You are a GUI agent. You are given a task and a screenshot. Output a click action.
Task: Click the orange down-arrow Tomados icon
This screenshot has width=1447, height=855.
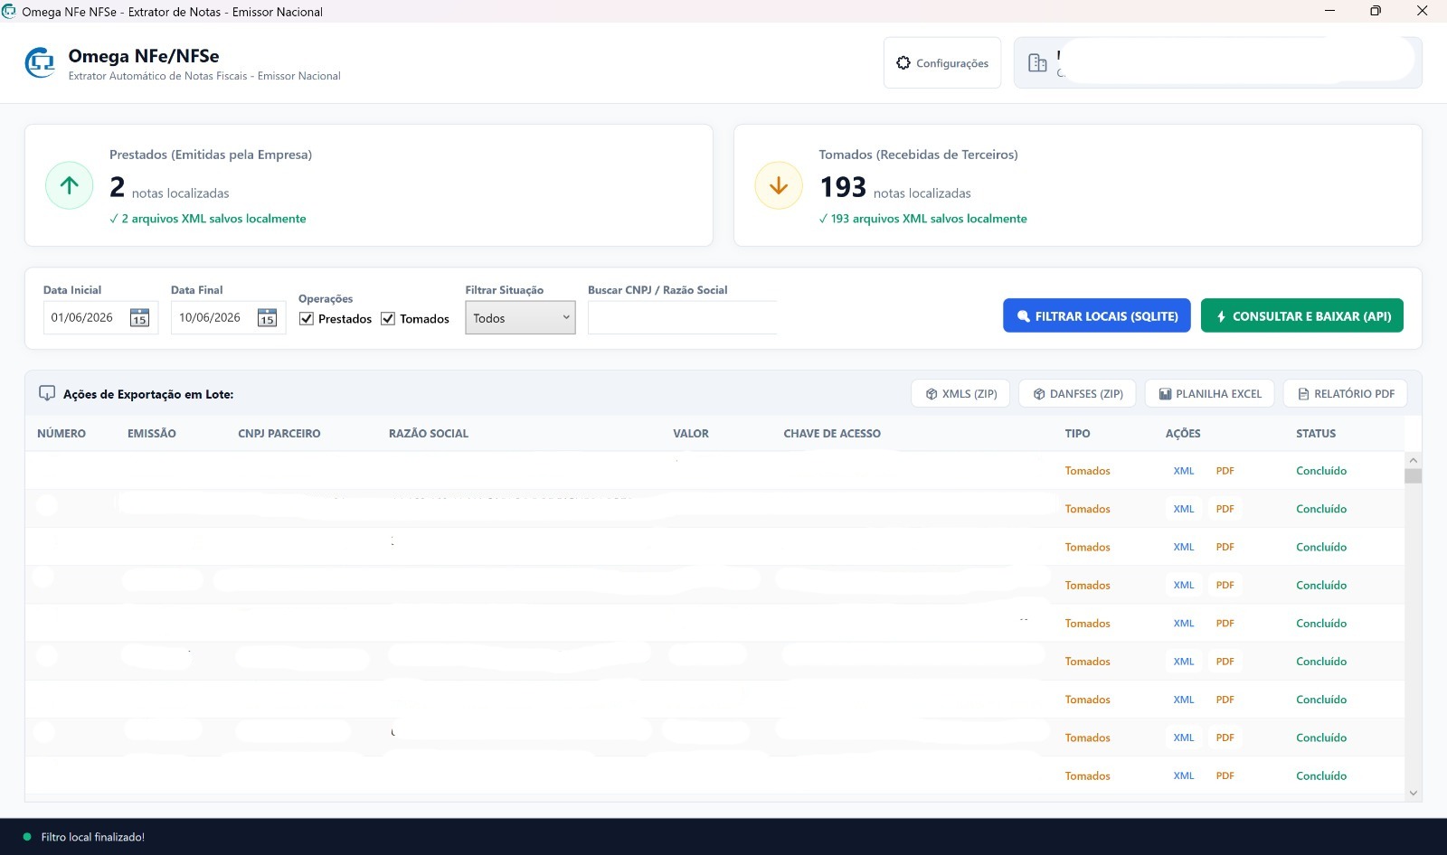779,185
